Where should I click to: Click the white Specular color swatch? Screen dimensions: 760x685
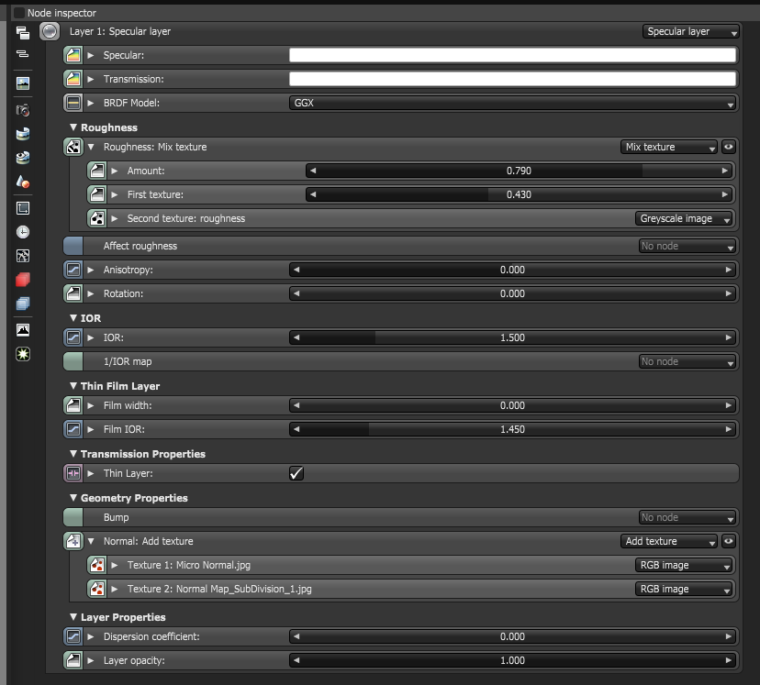pyautogui.click(x=513, y=55)
